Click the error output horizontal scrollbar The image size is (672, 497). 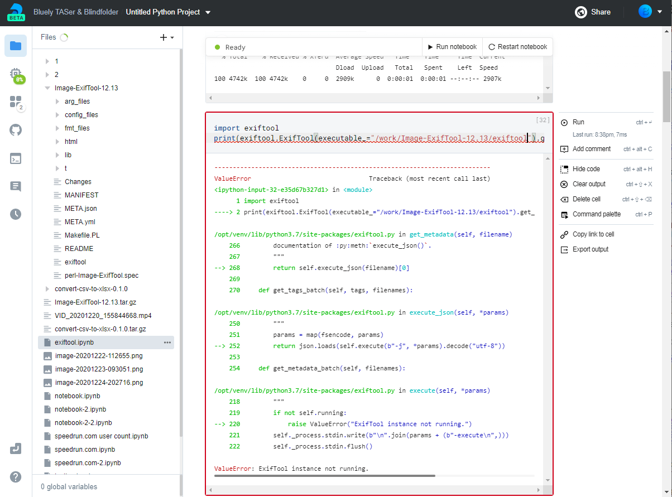(x=324, y=476)
